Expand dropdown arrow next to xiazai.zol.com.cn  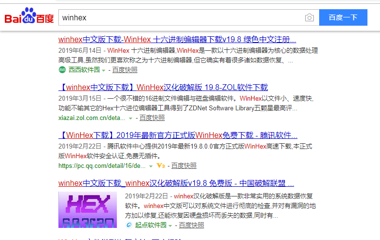pos(131,118)
